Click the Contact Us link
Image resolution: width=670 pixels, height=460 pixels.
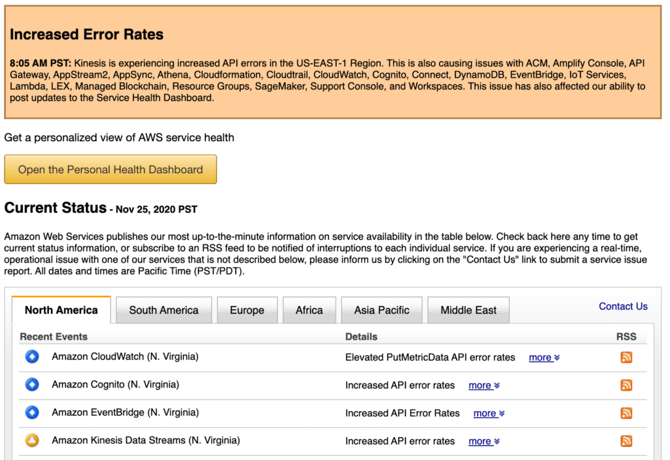(x=623, y=306)
